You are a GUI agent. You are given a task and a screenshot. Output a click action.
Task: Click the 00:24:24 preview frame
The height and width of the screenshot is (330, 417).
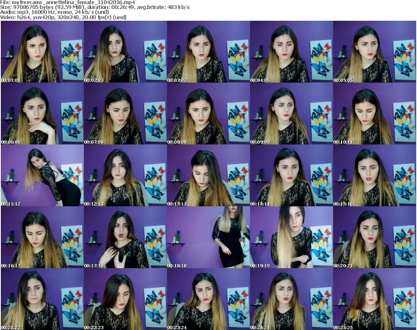(292, 299)
